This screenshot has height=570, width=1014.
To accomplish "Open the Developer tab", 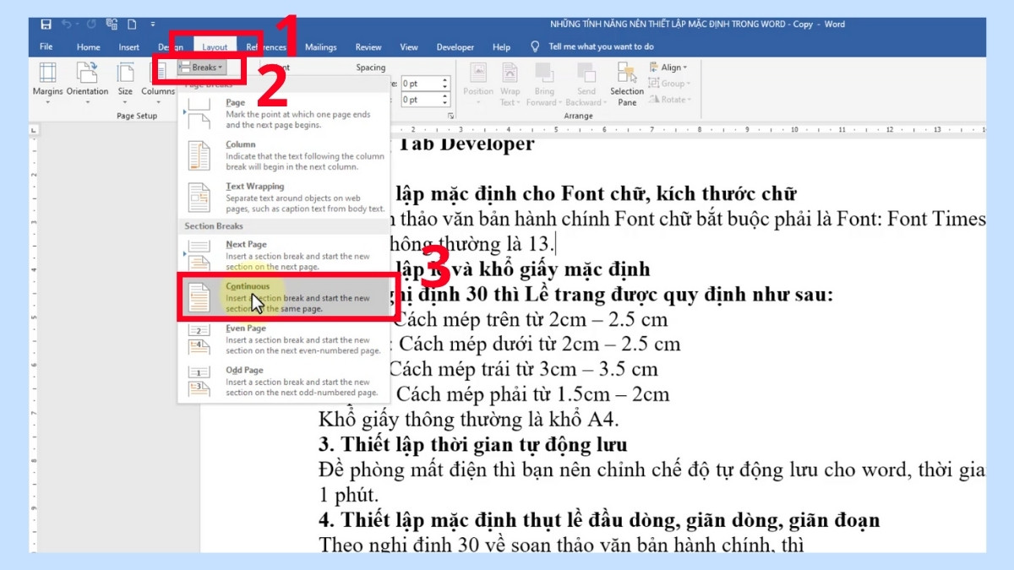I will pyautogui.click(x=455, y=47).
